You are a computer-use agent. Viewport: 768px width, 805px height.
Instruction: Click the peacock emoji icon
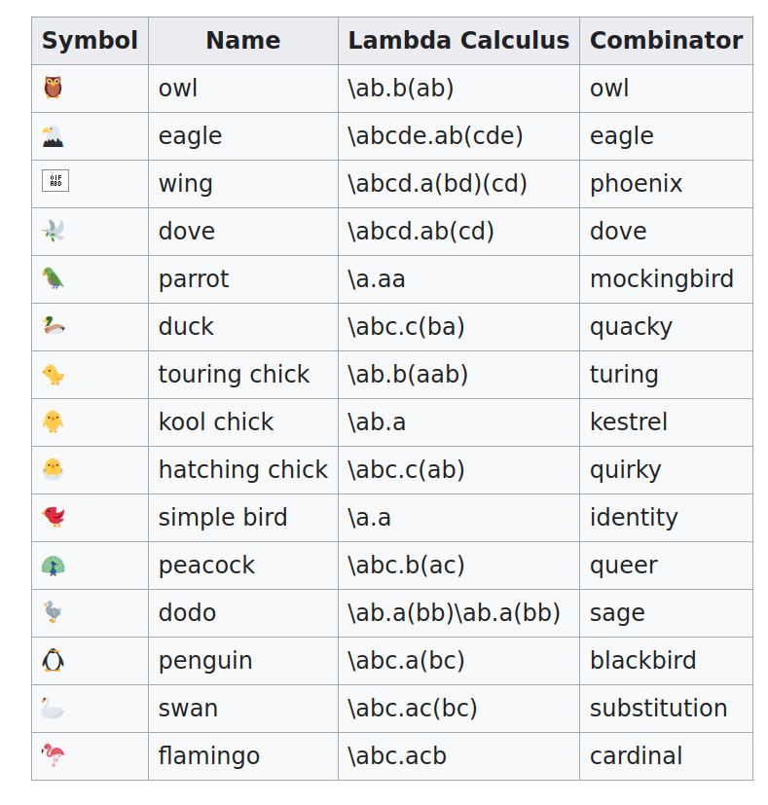(x=53, y=566)
